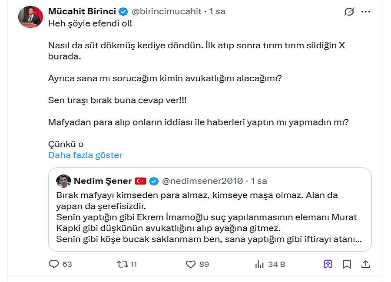
Task: Click the purple bookmark-plus icon
Action: click(328, 264)
